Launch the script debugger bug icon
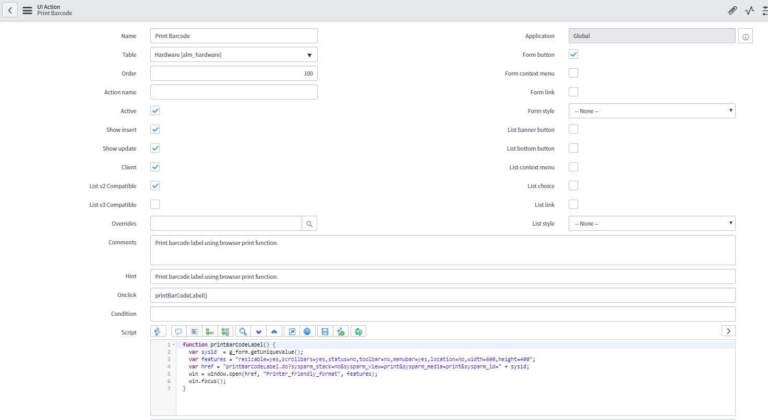The width and height of the screenshot is (768, 420). click(358, 331)
